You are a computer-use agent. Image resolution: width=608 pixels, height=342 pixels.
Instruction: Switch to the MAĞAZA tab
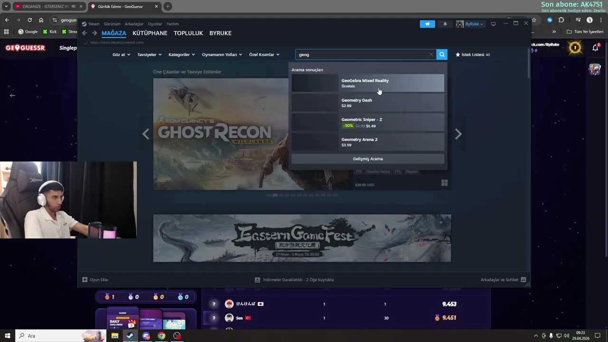click(114, 33)
